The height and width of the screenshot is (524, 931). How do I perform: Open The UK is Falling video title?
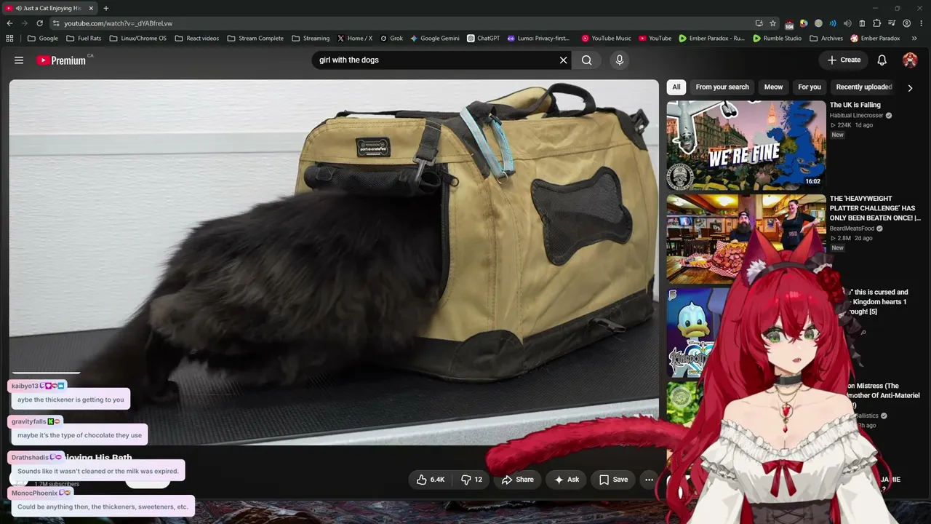click(855, 106)
